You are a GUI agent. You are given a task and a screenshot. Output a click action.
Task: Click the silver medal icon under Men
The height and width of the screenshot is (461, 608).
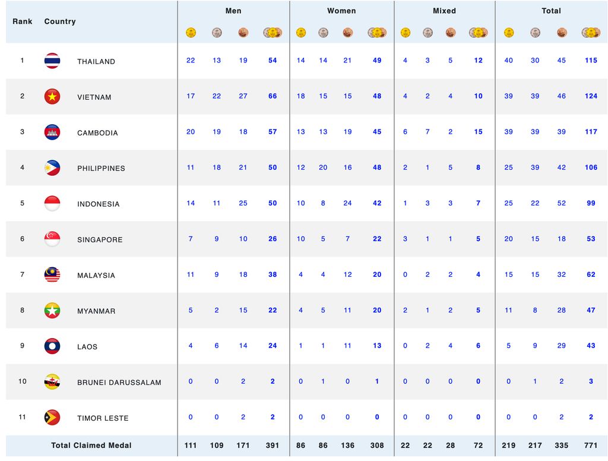click(x=217, y=33)
